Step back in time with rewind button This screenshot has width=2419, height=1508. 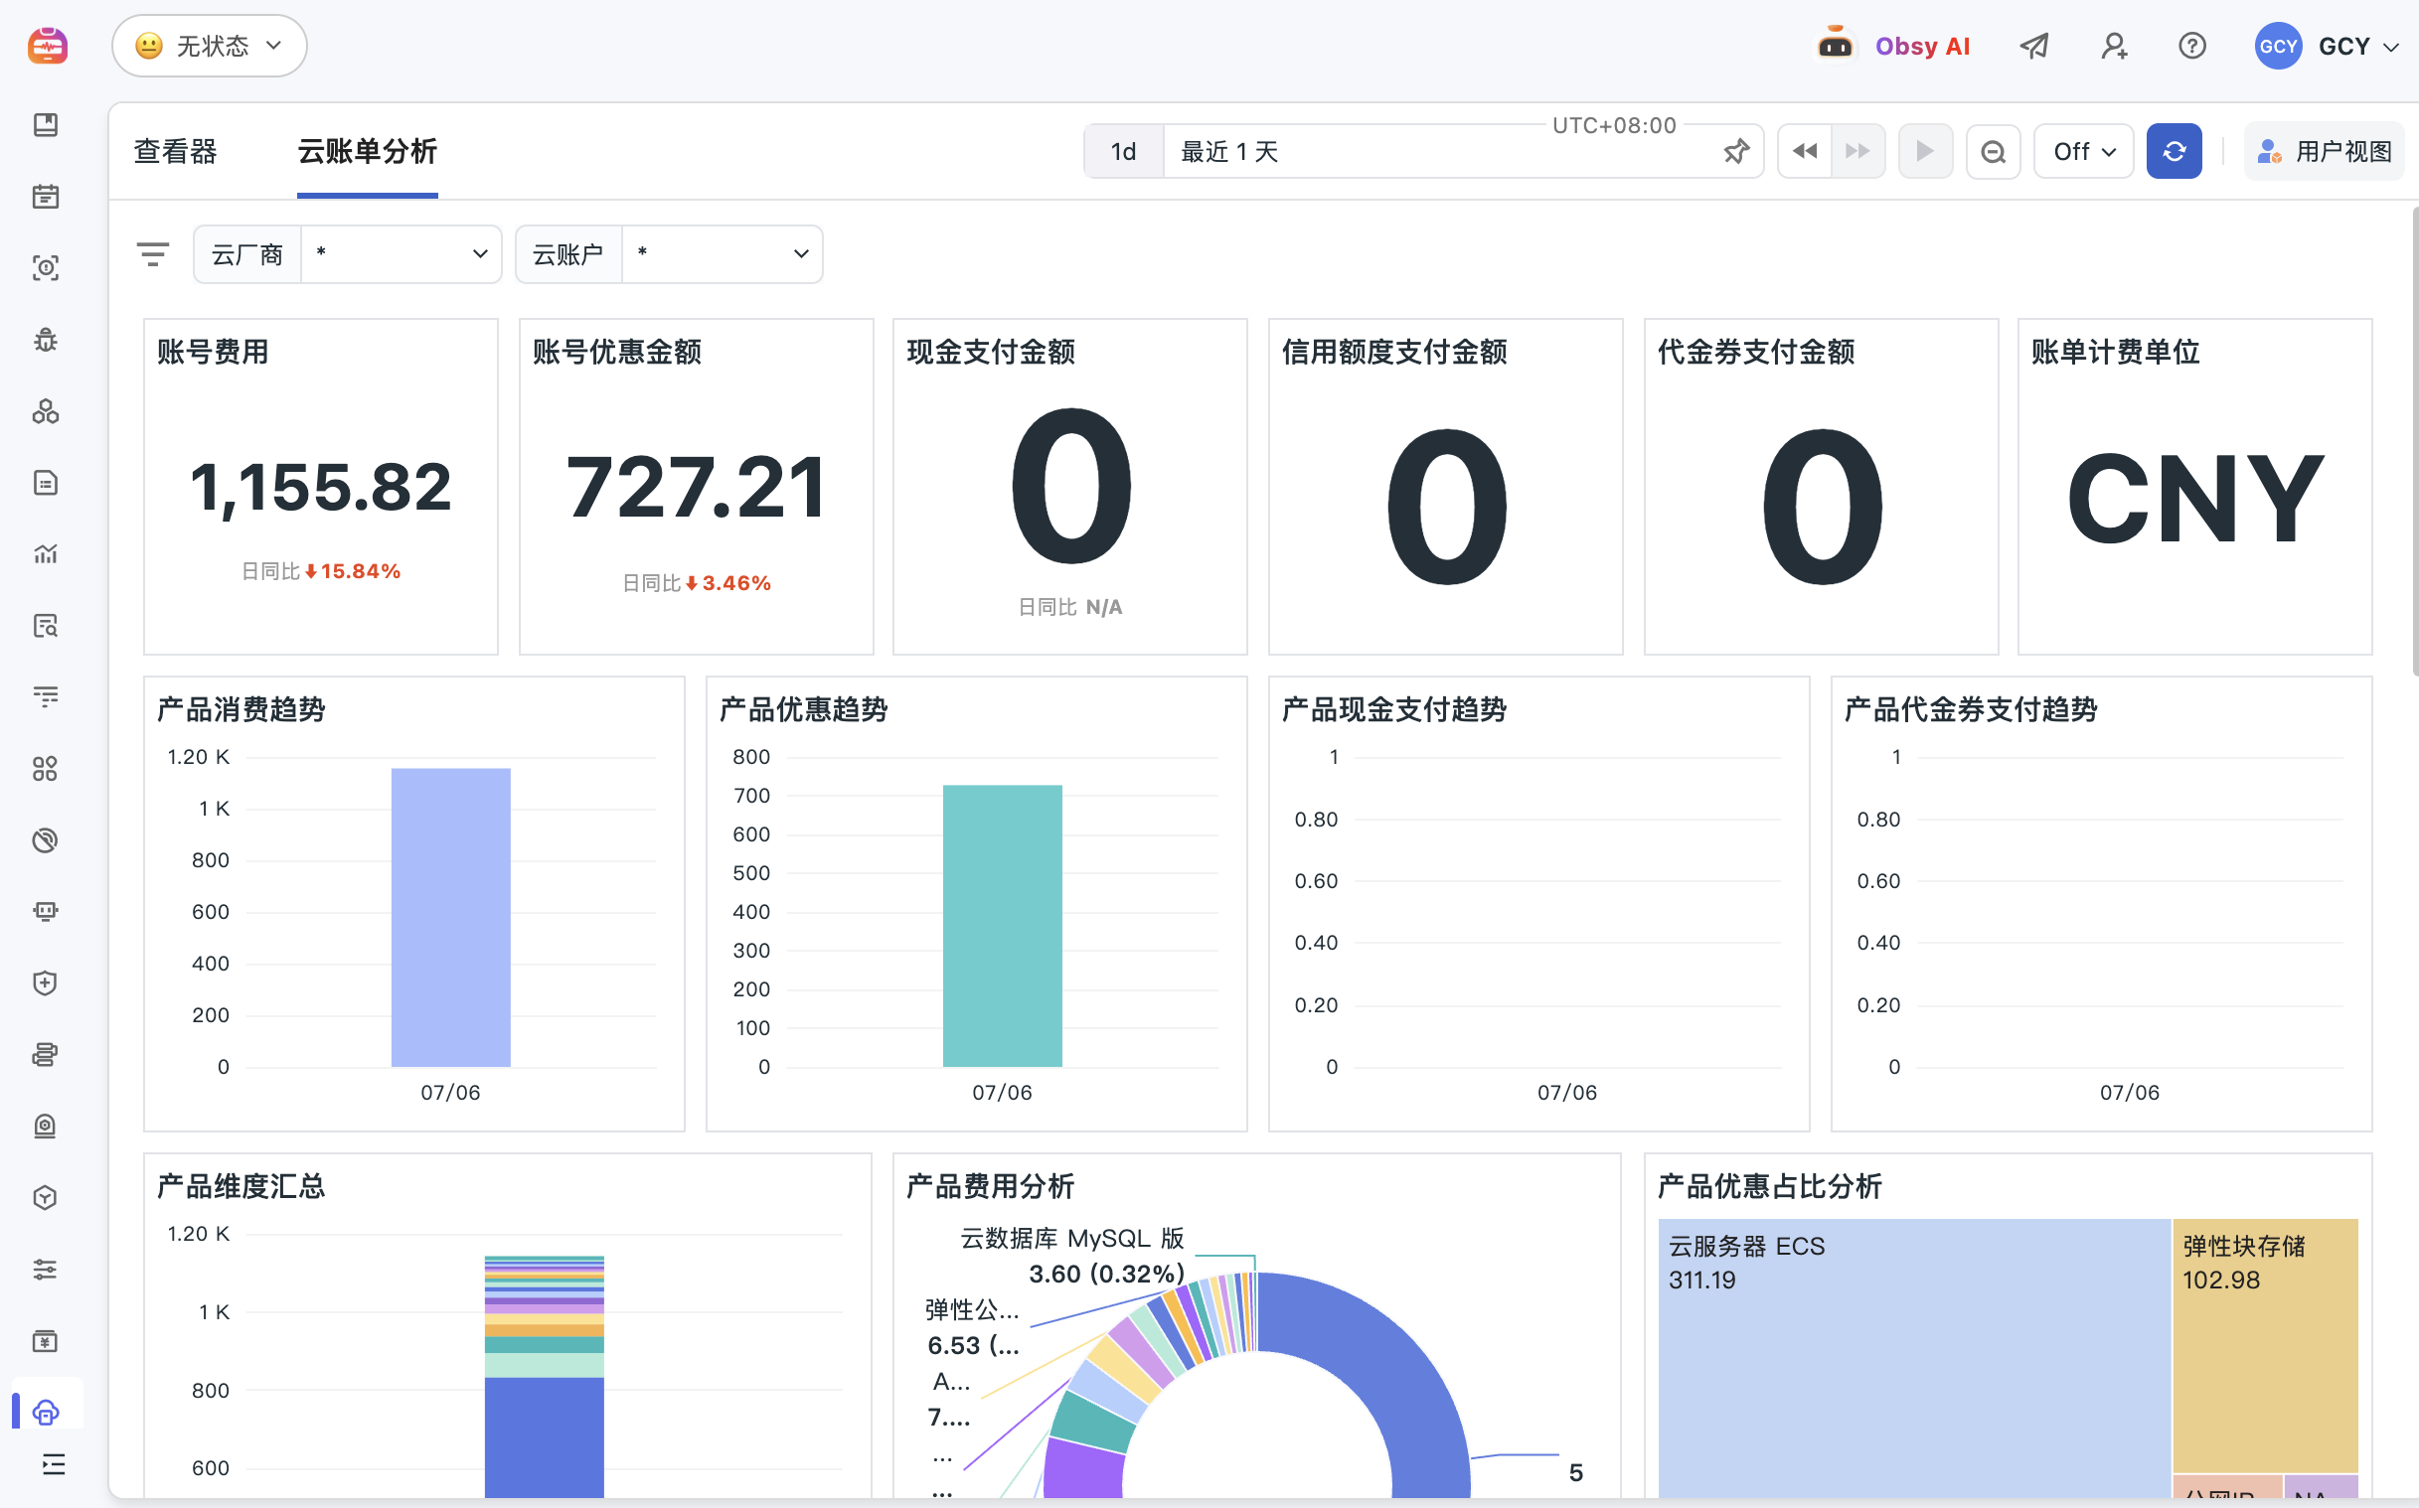click(x=1805, y=152)
